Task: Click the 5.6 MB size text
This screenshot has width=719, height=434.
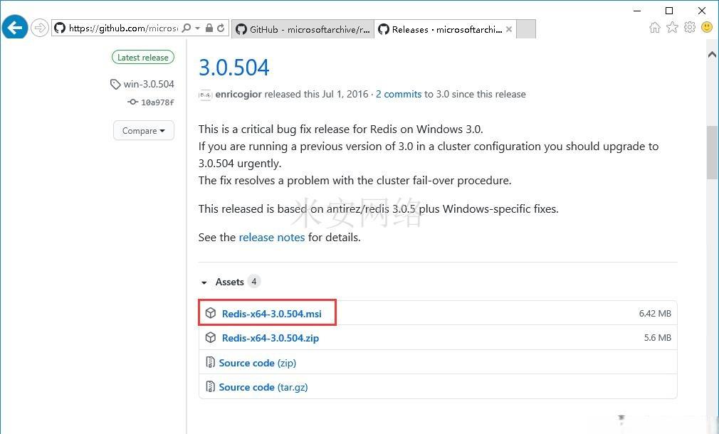Action: click(x=658, y=338)
